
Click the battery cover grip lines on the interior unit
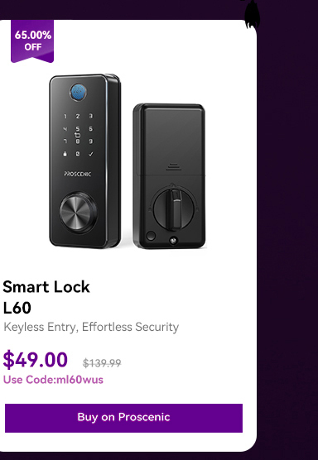pos(174,167)
